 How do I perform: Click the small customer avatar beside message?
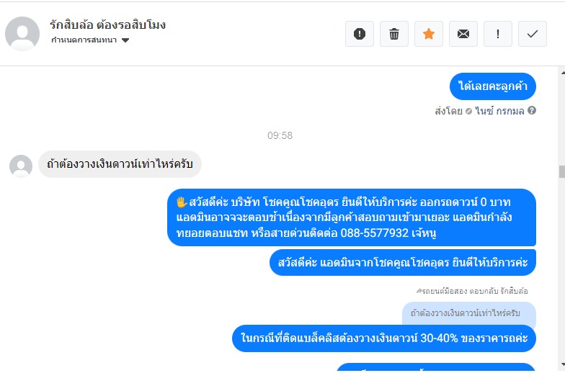[21, 166]
